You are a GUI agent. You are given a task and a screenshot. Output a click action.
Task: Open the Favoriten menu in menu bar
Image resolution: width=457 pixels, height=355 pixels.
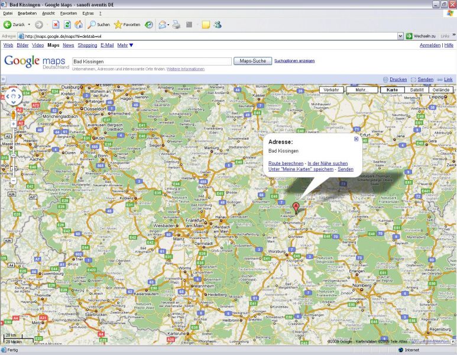click(69, 14)
